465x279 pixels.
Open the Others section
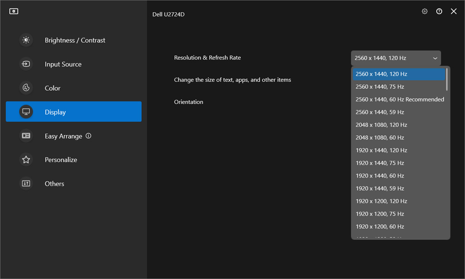pos(73,184)
